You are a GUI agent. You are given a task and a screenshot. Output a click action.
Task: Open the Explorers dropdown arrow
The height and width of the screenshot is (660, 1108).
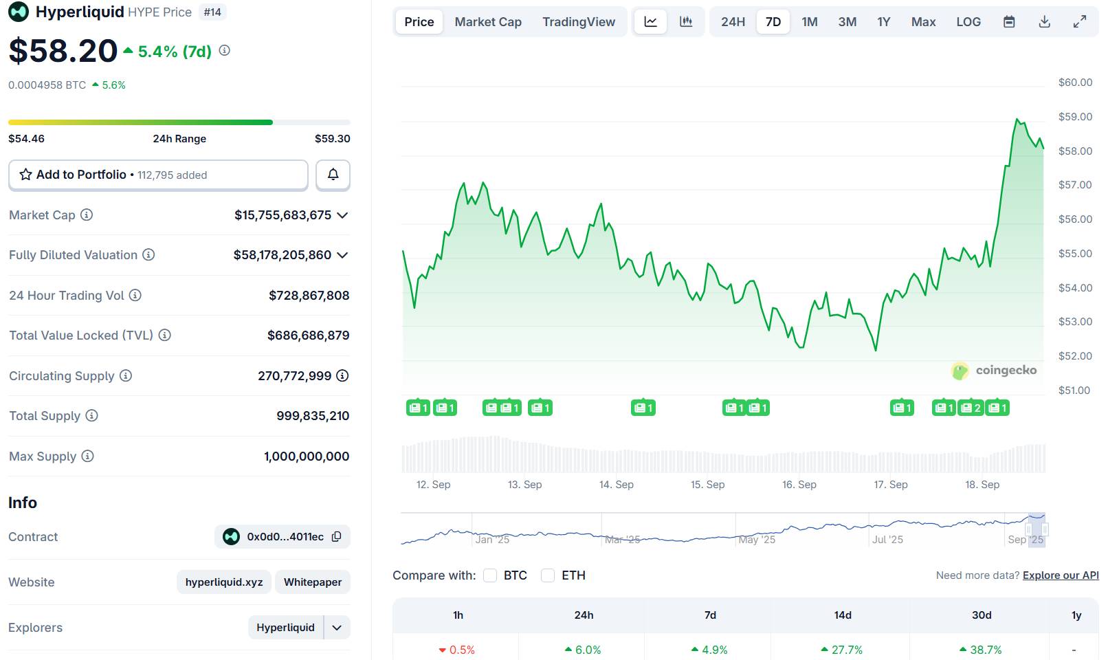pyautogui.click(x=337, y=627)
